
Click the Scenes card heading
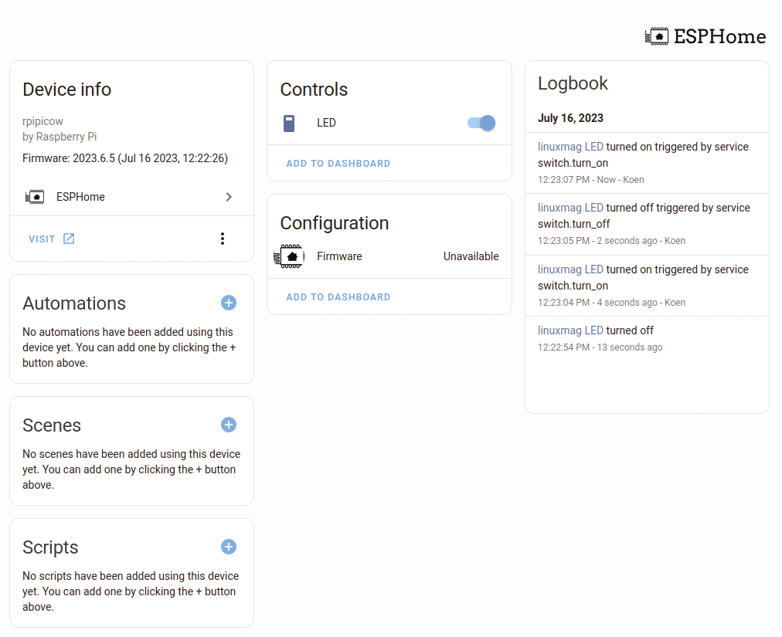(x=51, y=425)
